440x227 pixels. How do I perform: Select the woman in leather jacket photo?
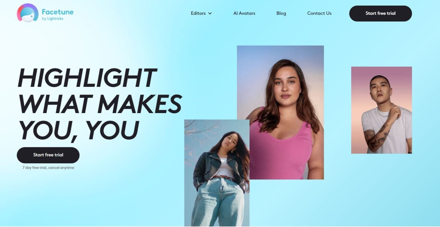click(x=217, y=173)
